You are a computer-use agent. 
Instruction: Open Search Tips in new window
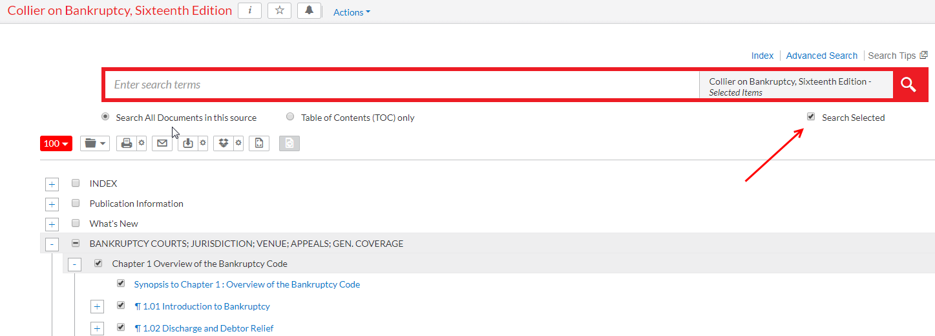coord(898,56)
